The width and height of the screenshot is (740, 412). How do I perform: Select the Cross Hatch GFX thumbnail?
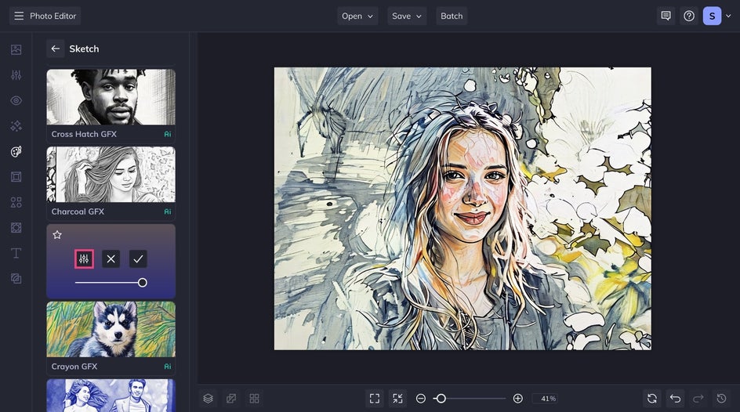click(x=111, y=97)
